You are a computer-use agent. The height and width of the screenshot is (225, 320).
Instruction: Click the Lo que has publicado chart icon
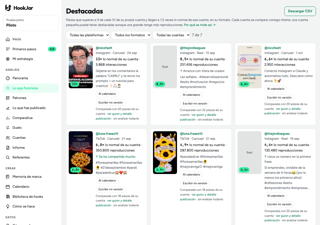[x=8, y=108]
